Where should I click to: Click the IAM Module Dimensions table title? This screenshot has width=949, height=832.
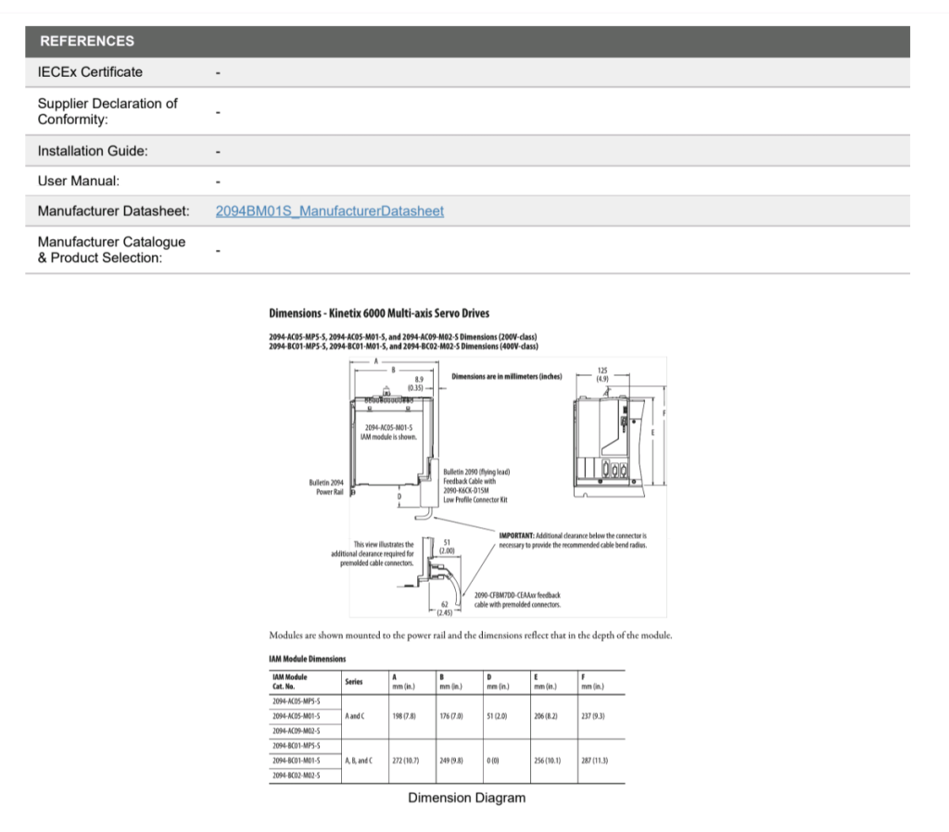pos(307,659)
